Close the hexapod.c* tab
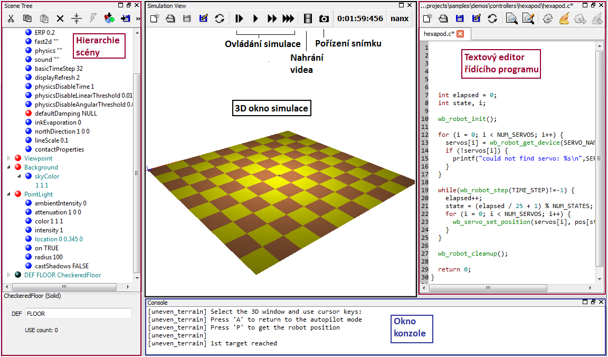Screen dimensions: 608x357 point(460,34)
